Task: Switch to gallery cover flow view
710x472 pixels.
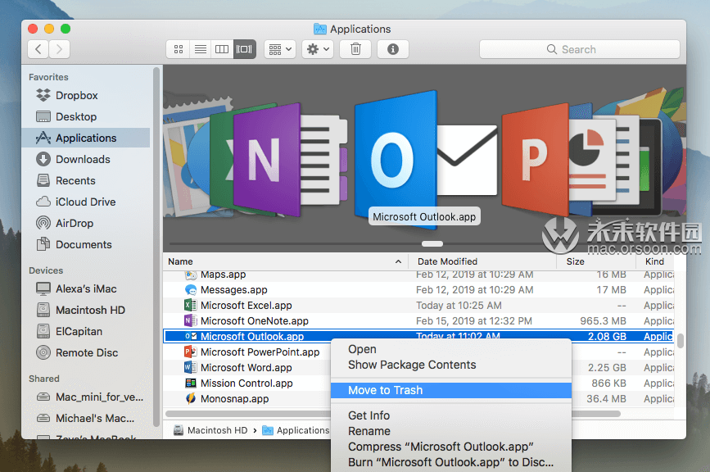Action: click(x=245, y=49)
